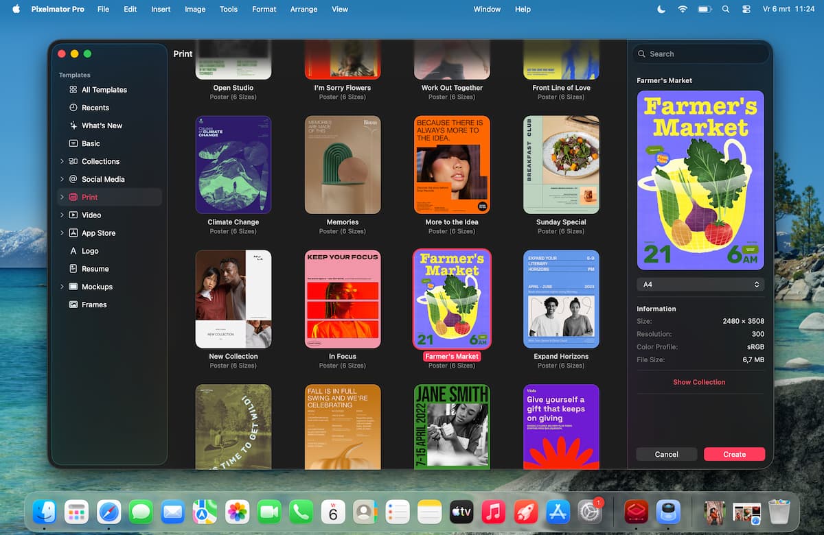Click the Create button

(x=734, y=454)
